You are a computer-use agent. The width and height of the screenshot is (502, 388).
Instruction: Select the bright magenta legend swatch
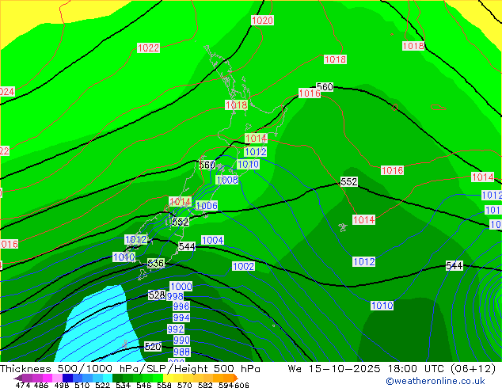[48, 378]
